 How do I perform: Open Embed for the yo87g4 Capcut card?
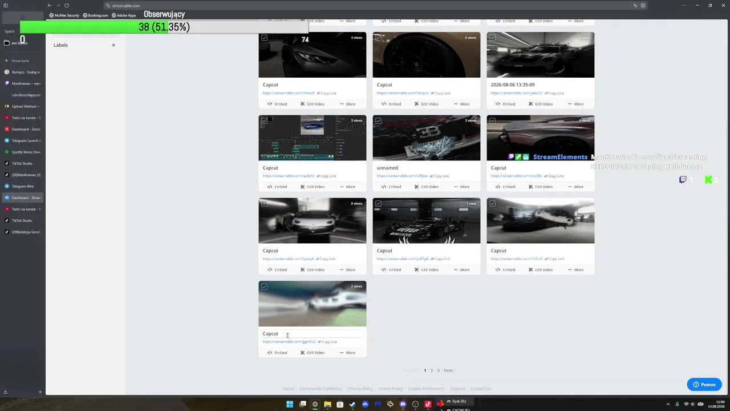[391, 269]
